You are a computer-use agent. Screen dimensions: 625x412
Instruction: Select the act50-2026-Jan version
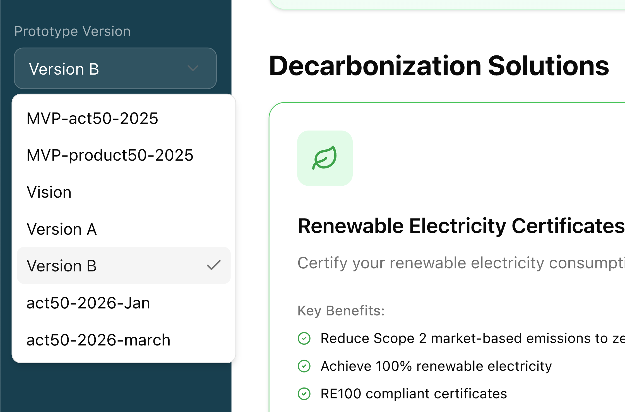click(124, 303)
